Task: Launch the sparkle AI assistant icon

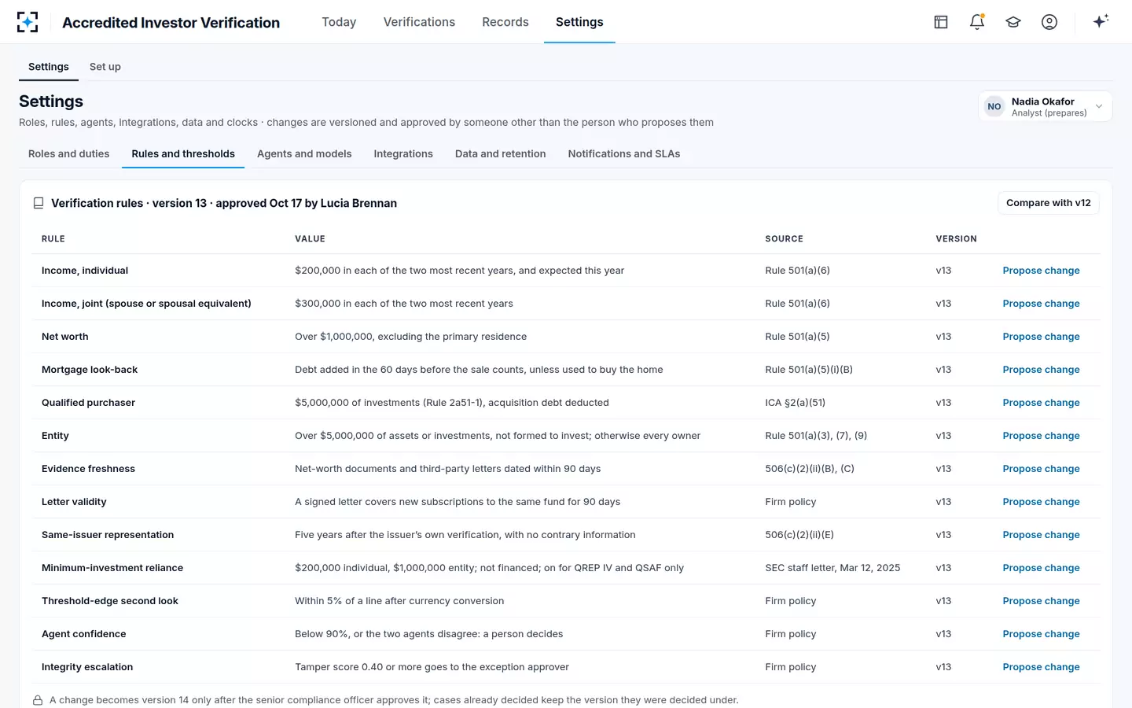Action: pyautogui.click(x=1101, y=21)
